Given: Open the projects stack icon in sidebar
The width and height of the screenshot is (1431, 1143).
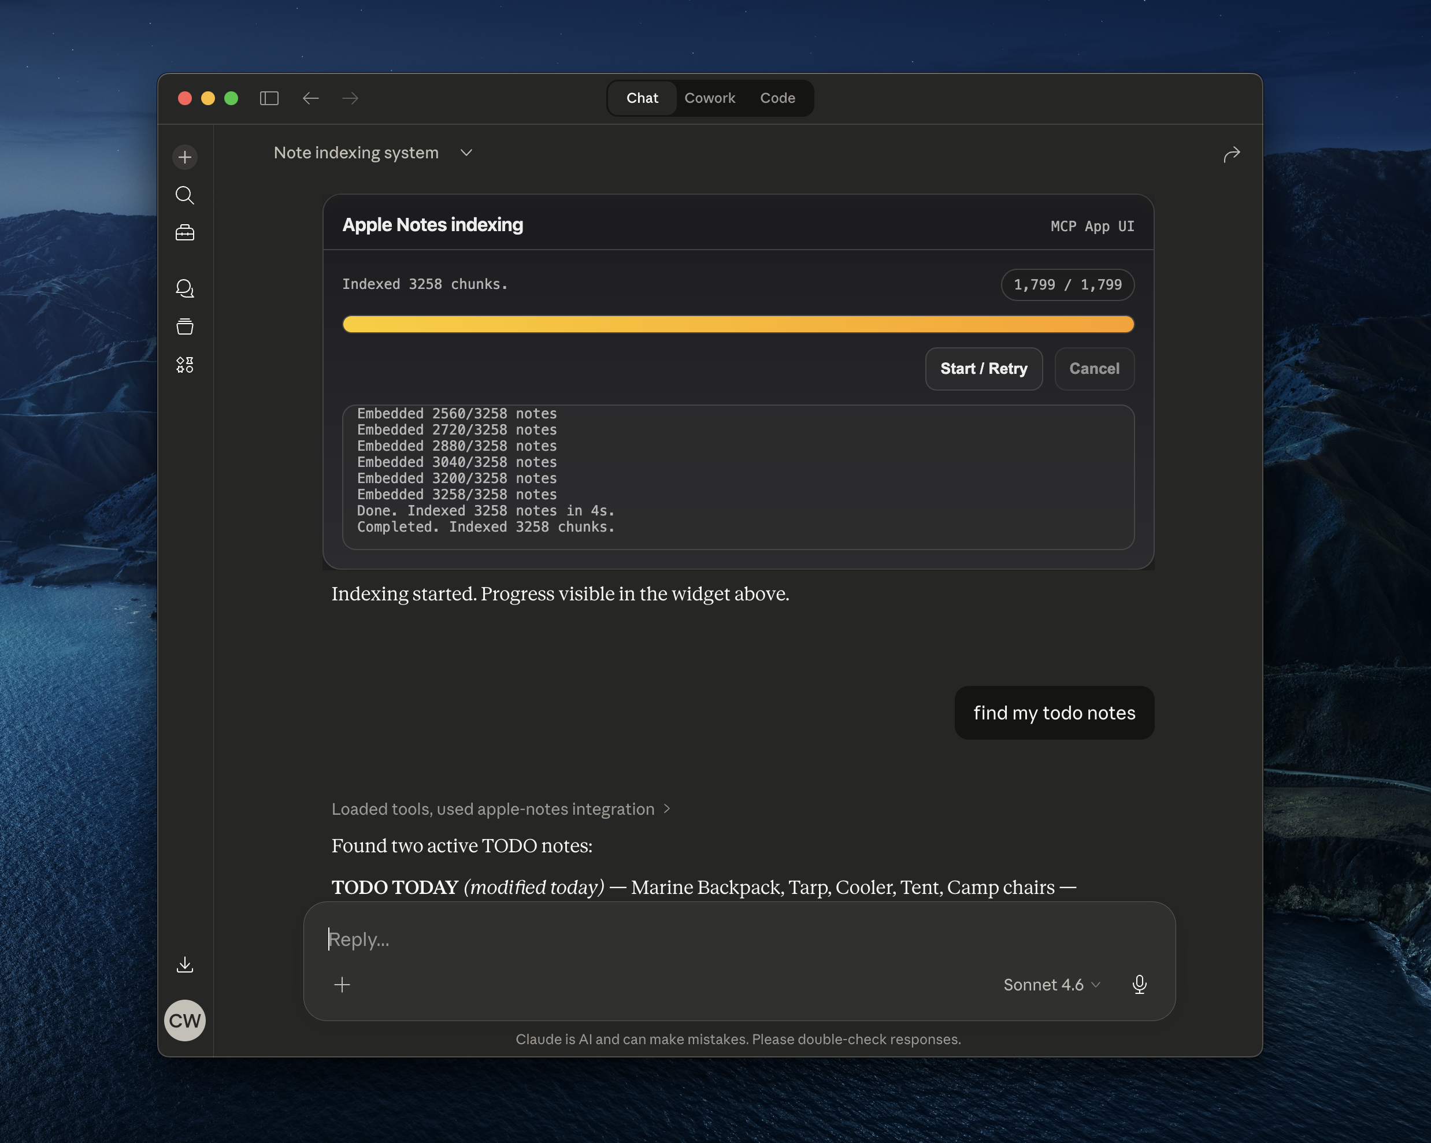Looking at the screenshot, I should click(x=184, y=326).
